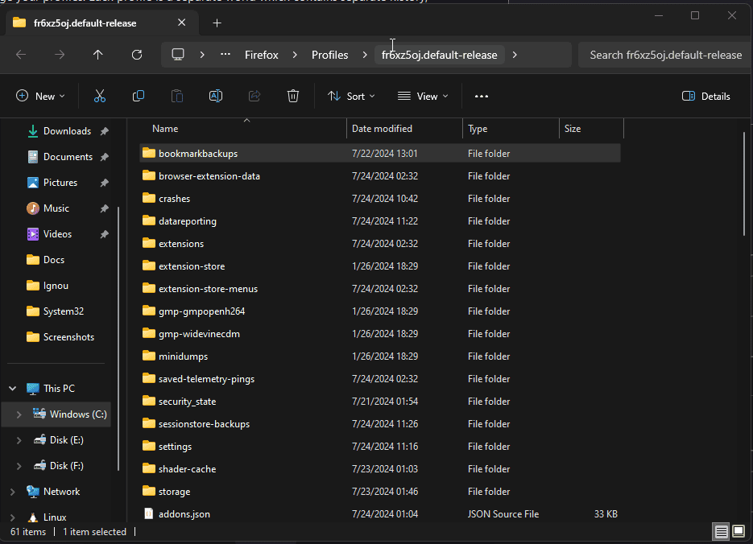This screenshot has width=753, height=544.
Task: Refresh the current folder view
Action: (137, 56)
